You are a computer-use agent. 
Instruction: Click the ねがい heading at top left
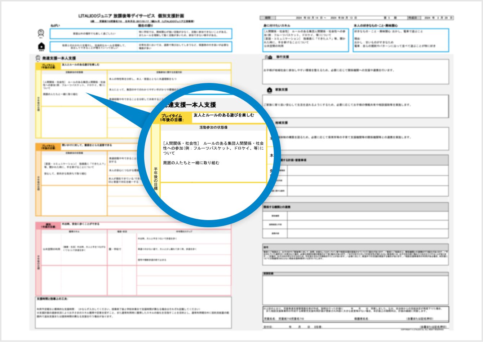tap(55, 26)
